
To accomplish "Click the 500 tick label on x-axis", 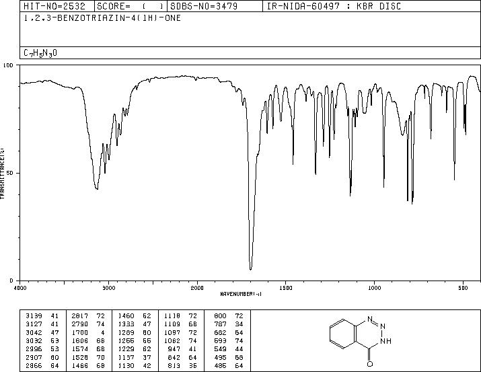I will (463, 288).
